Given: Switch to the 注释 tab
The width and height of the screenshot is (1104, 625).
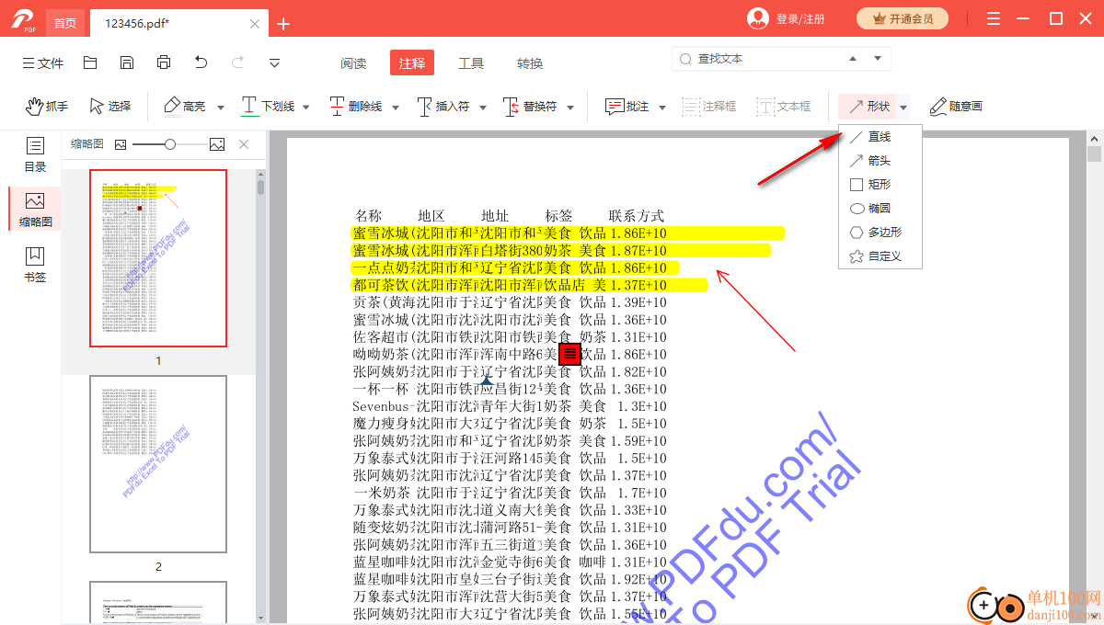Looking at the screenshot, I should (412, 62).
